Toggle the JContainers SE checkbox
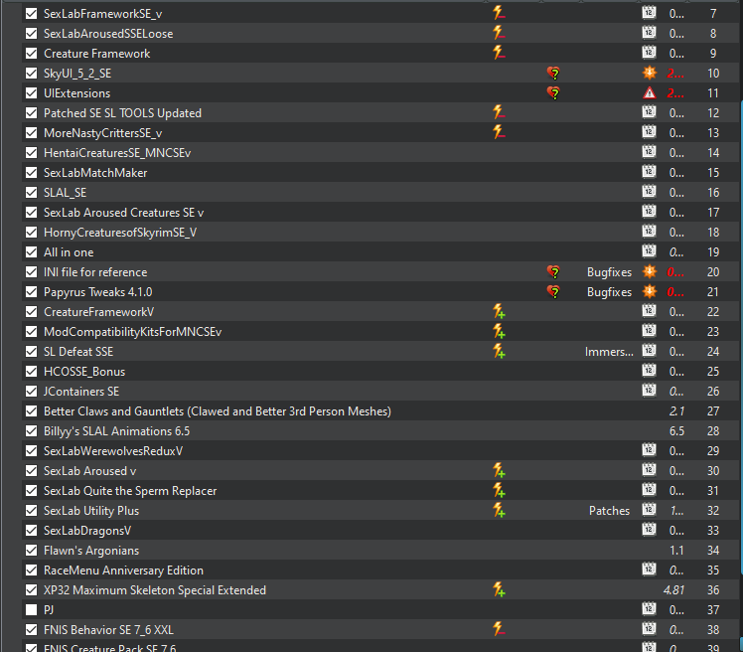Image resolution: width=743 pixels, height=652 pixels. [x=31, y=392]
